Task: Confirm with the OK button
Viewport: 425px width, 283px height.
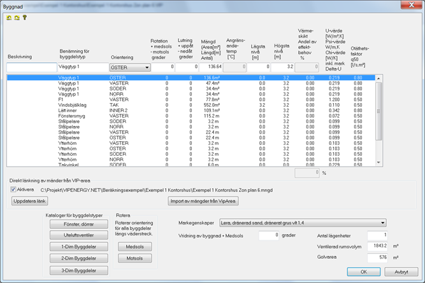Action: pyautogui.click(x=364, y=272)
